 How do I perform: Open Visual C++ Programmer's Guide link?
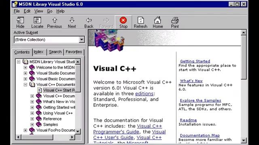pyautogui.click(x=128, y=129)
